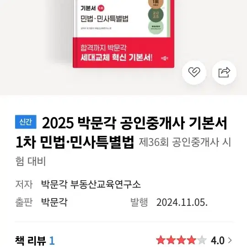This screenshot has width=247, height=247.
Task: Tap the heart wishlist icon
Action: tap(194, 72)
